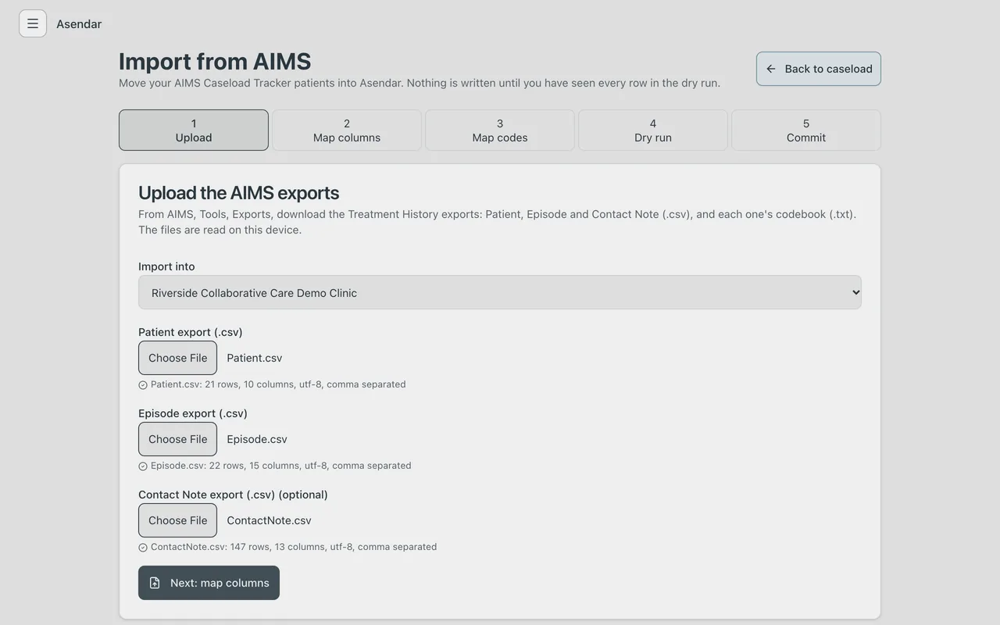Click the Episode export (.csv) label
1000x625 pixels.
(193, 413)
